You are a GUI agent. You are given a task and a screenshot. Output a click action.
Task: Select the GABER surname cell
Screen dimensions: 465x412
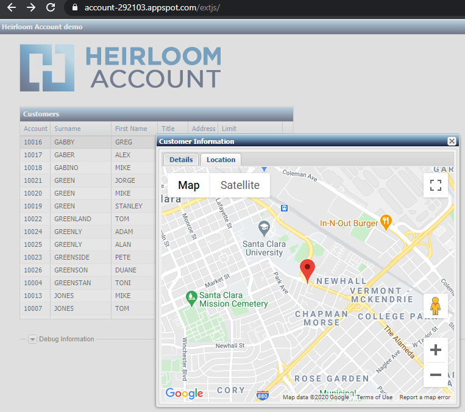click(80, 155)
